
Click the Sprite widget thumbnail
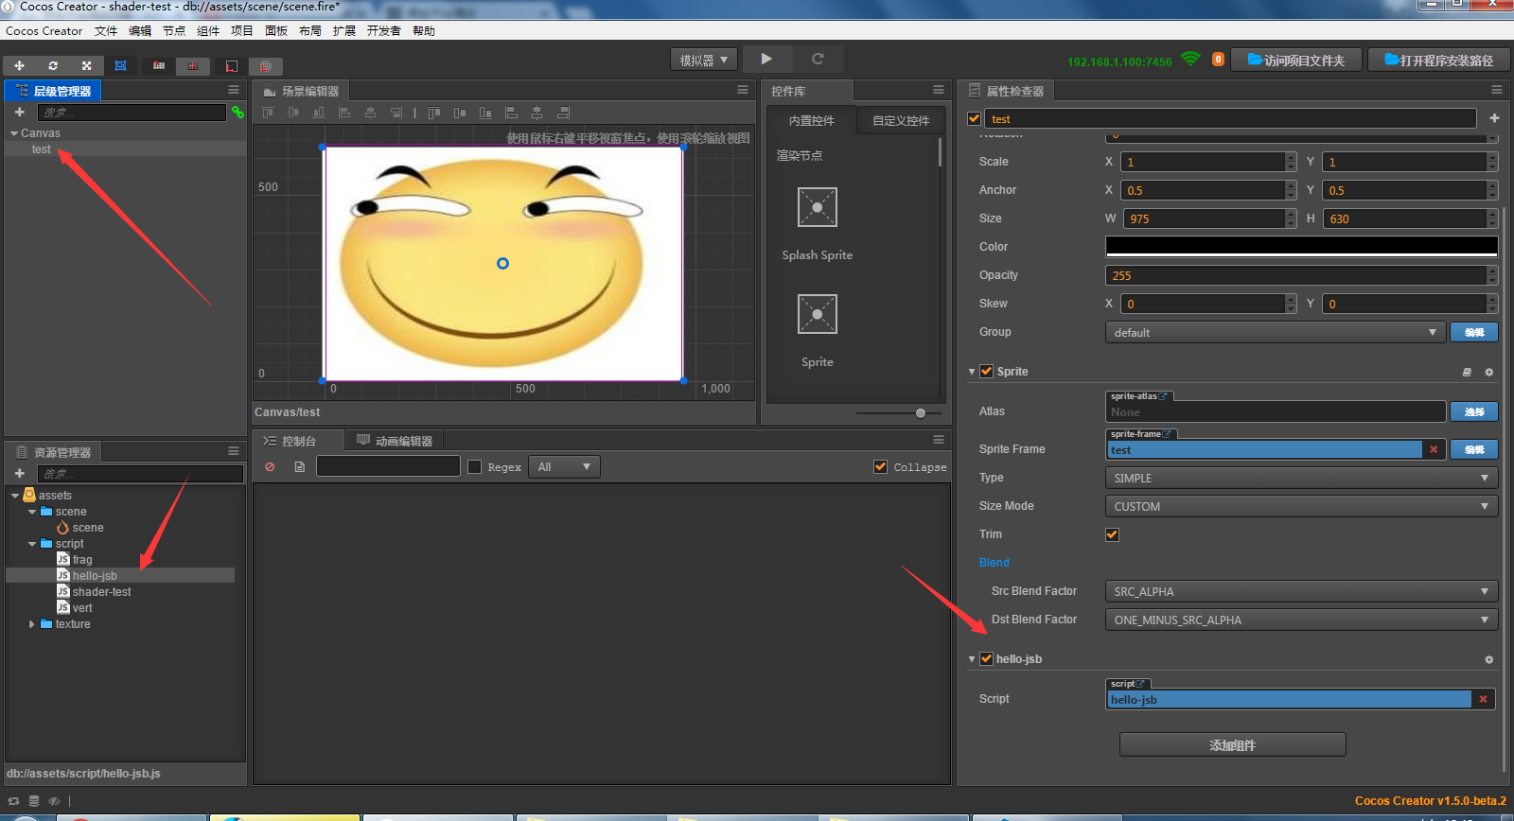(x=818, y=314)
